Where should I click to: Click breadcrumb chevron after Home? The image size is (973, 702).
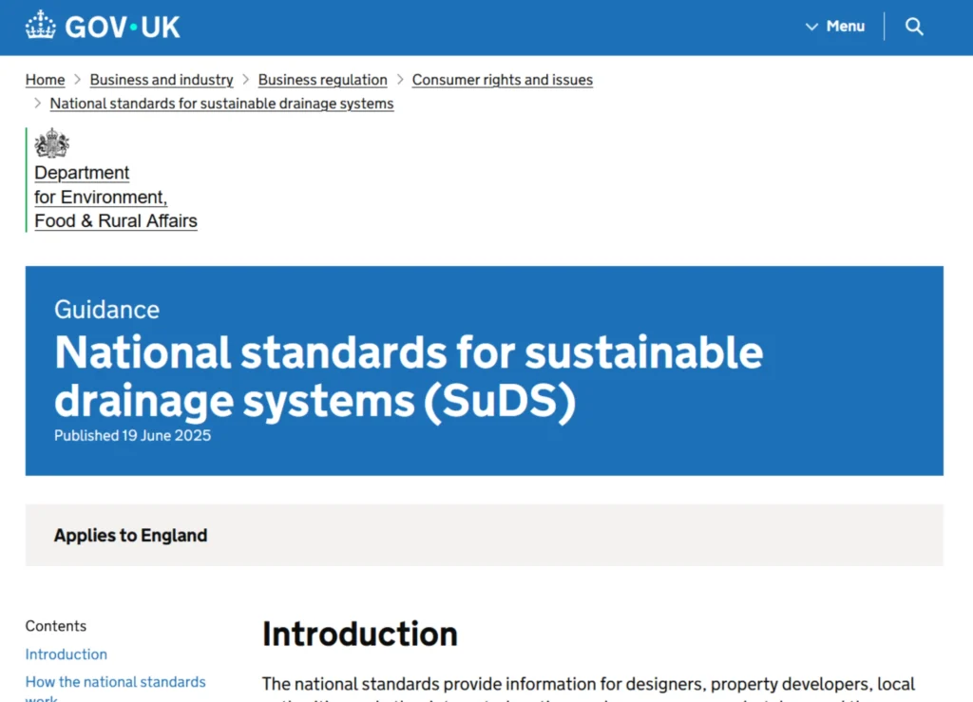click(78, 80)
